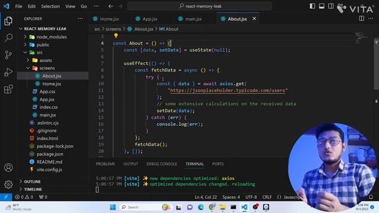Toggle secondary side bar layout icon

tap(330, 6)
